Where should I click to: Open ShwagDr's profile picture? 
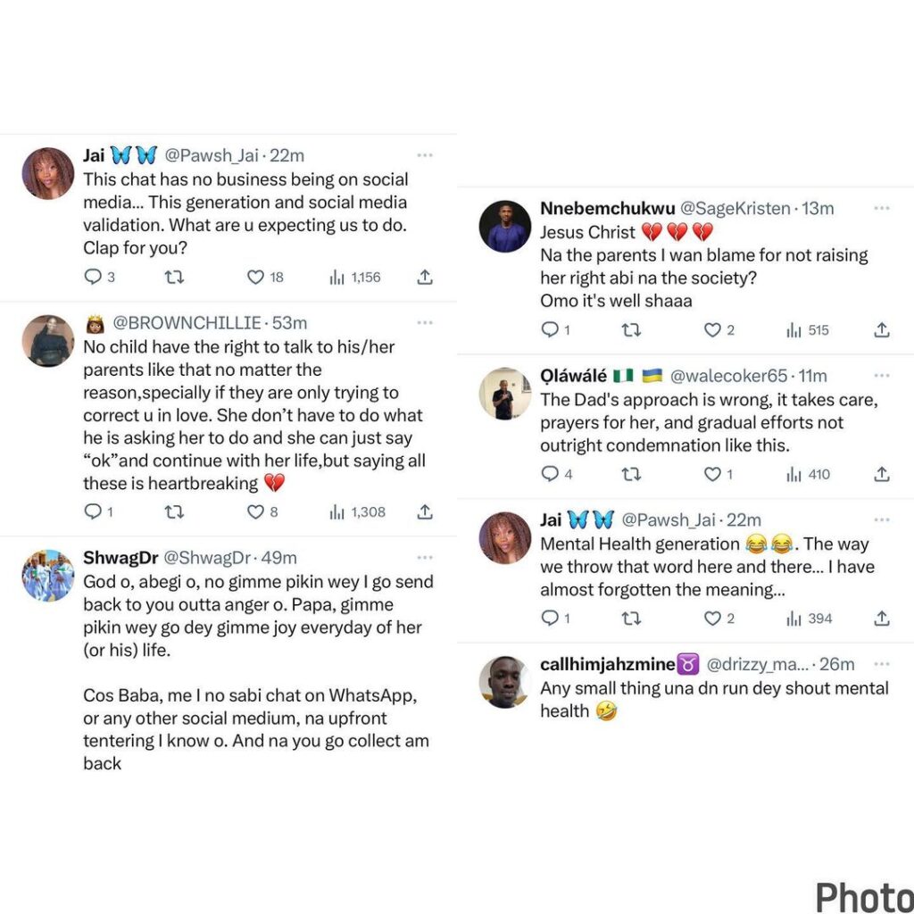[48, 576]
